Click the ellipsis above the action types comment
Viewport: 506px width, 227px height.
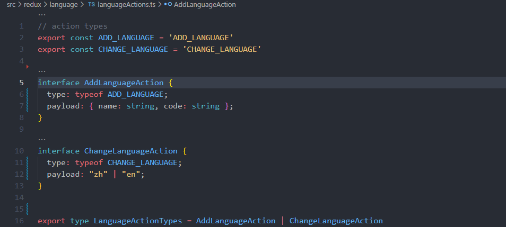(41, 15)
